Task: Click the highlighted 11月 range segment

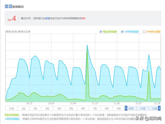Action: click(x=143, y=108)
